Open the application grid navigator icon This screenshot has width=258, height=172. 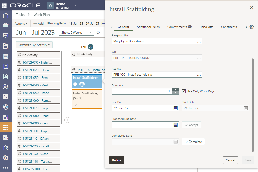[x=5, y=5]
